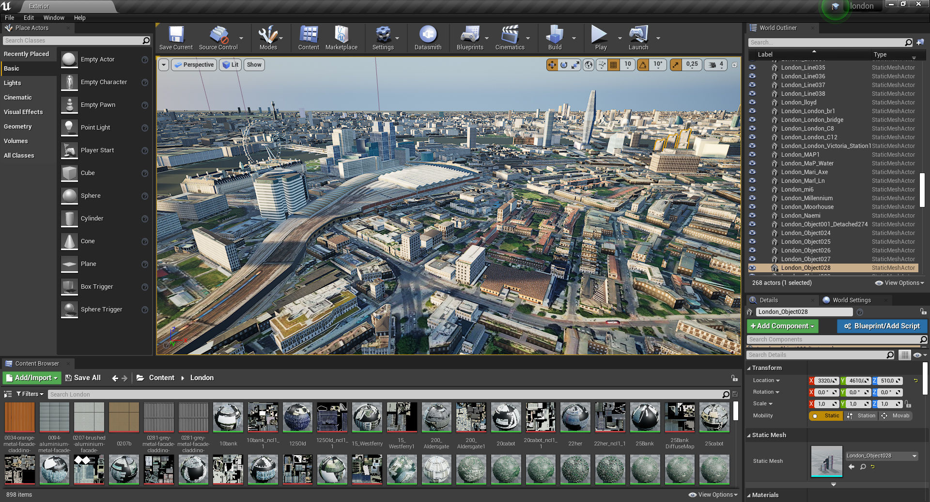The width and height of the screenshot is (930, 502).
Task: Click the Build toolbar icon
Action: click(x=555, y=38)
